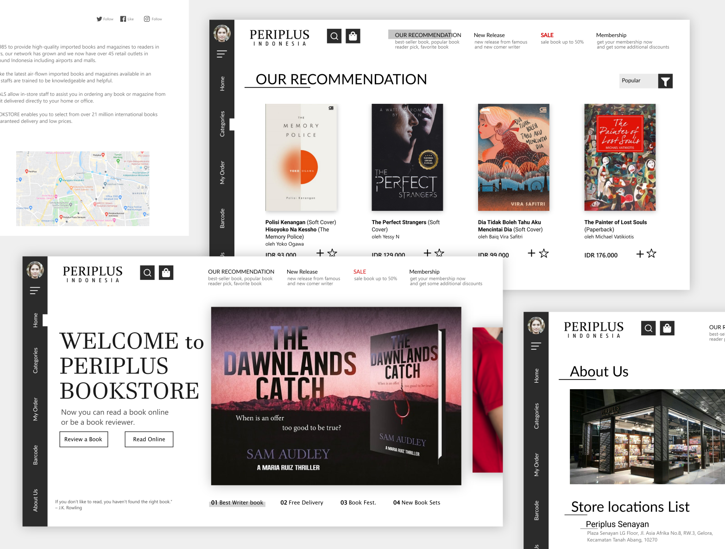Switch to the 02 Free Delivery slide
The height and width of the screenshot is (549, 725).
[x=302, y=502]
